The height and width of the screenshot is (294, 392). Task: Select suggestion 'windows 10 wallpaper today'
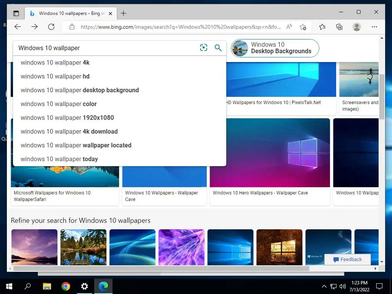point(119,159)
